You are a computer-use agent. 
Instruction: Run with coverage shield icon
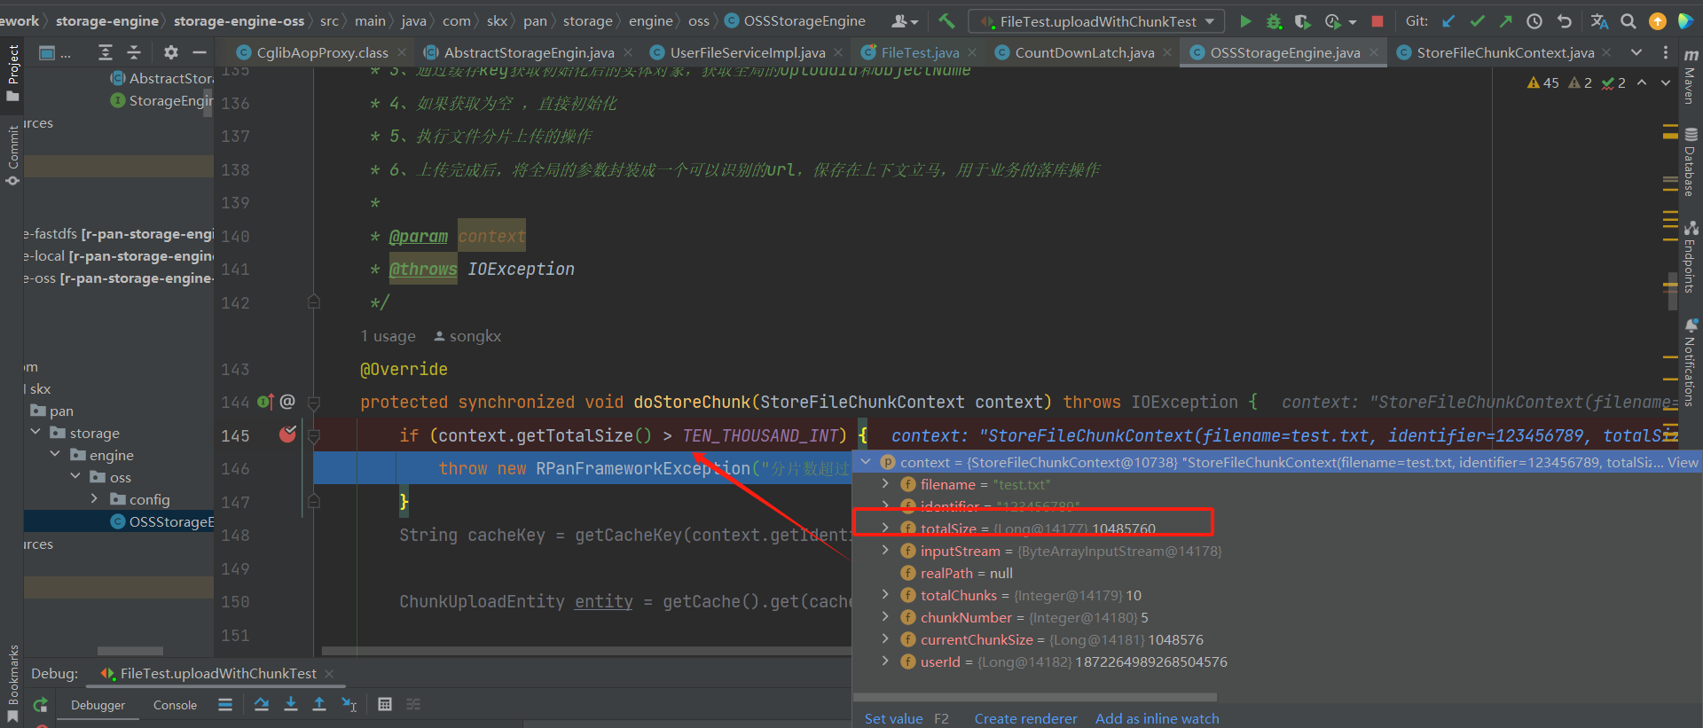click(1301, 21)
